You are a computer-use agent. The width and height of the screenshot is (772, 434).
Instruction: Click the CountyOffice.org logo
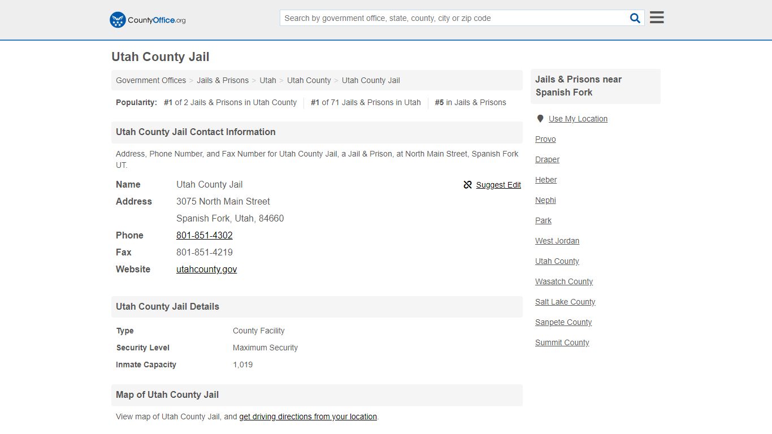[x=148, y=20]
